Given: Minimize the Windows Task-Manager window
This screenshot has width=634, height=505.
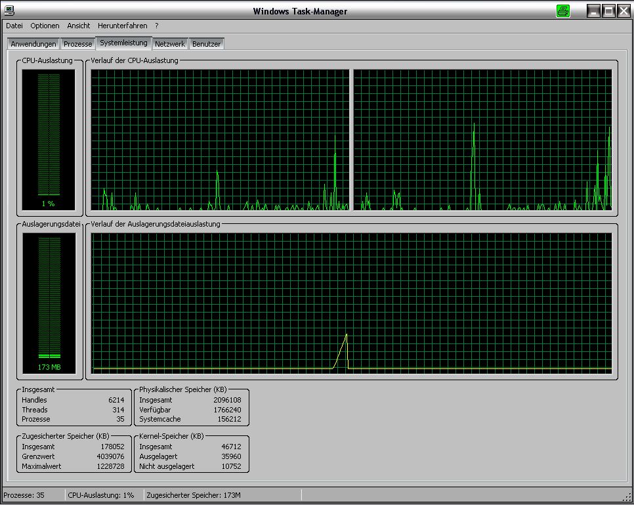Looking at the screenshot, I should pos(593,11).
